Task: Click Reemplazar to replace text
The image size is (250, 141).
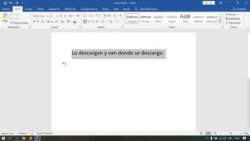Action: pos(233,19)
